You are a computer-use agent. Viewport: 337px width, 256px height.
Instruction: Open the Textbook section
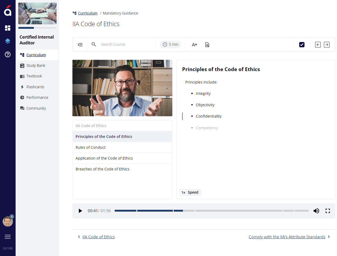coord(34,76)
